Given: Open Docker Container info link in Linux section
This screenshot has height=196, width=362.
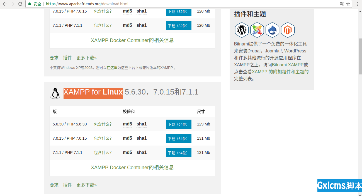Looking at the screenshot, I should tap(132, 167).
